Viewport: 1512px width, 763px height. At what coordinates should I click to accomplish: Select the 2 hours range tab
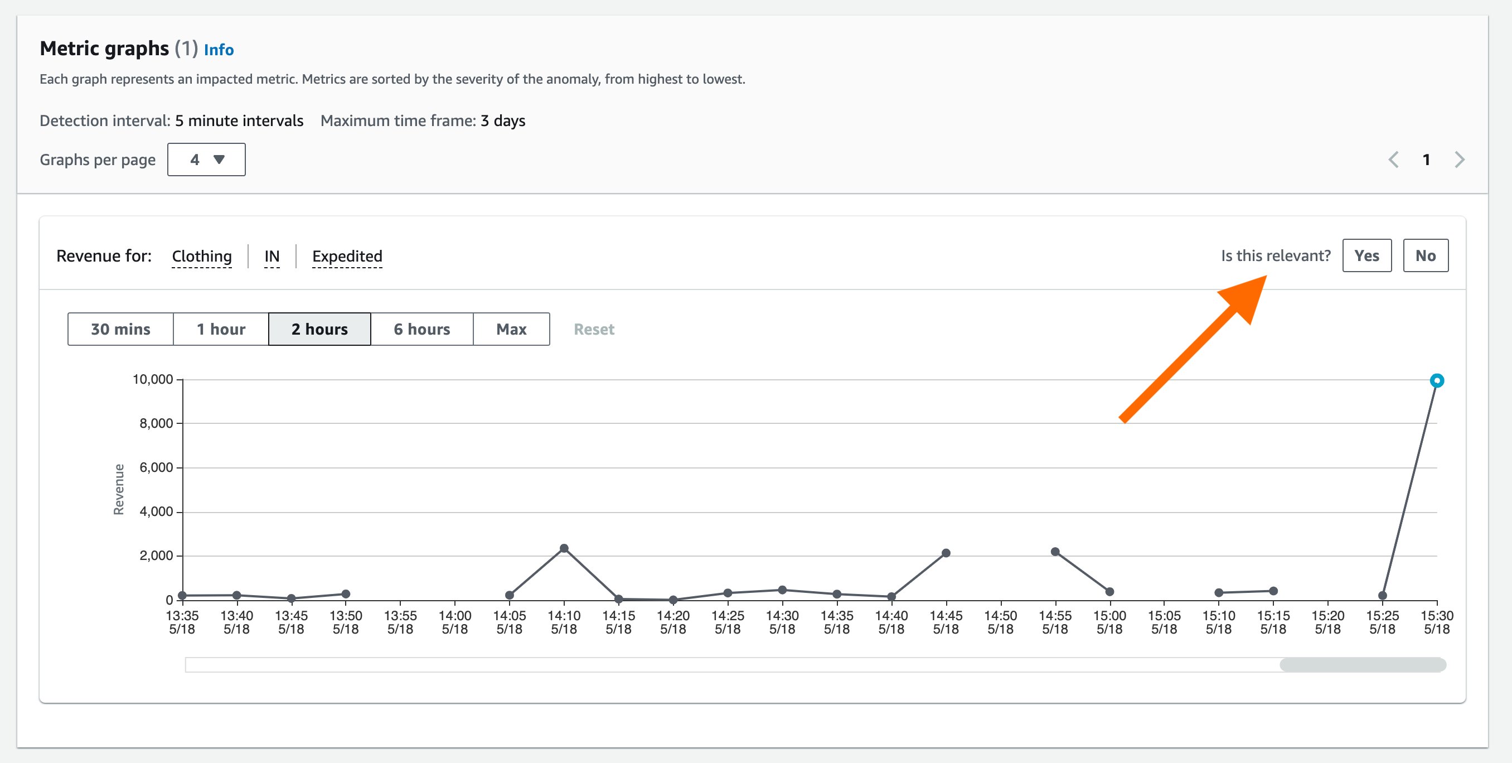319,329
